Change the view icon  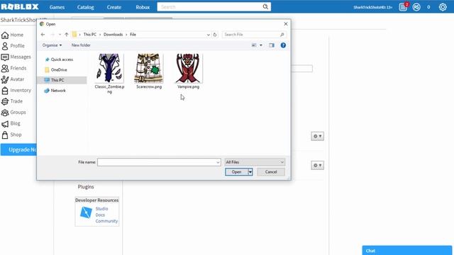pyautogui.click(x=254, y=45)
